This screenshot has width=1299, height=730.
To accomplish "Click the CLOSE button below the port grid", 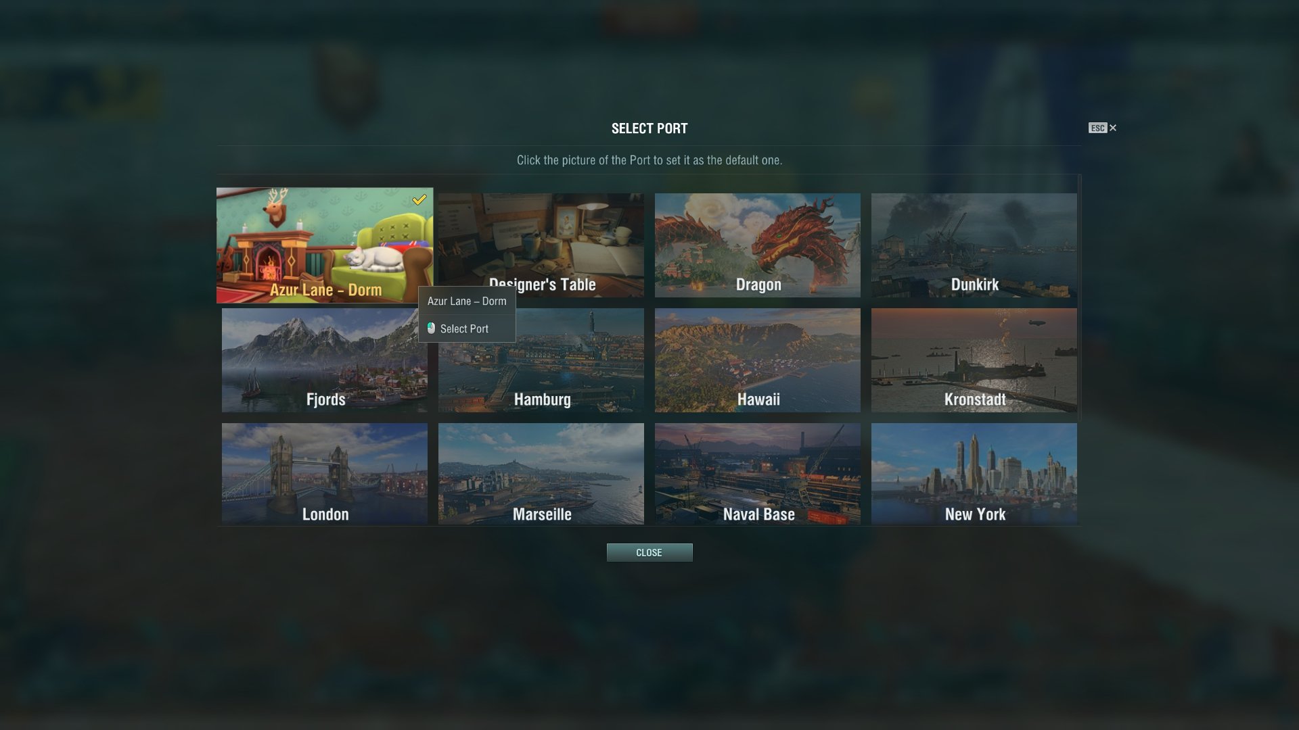I will click(649, 553).
